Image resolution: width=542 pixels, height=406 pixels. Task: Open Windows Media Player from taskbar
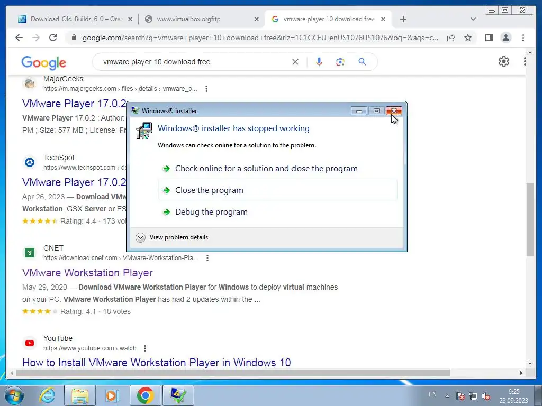tap(112, 395)
